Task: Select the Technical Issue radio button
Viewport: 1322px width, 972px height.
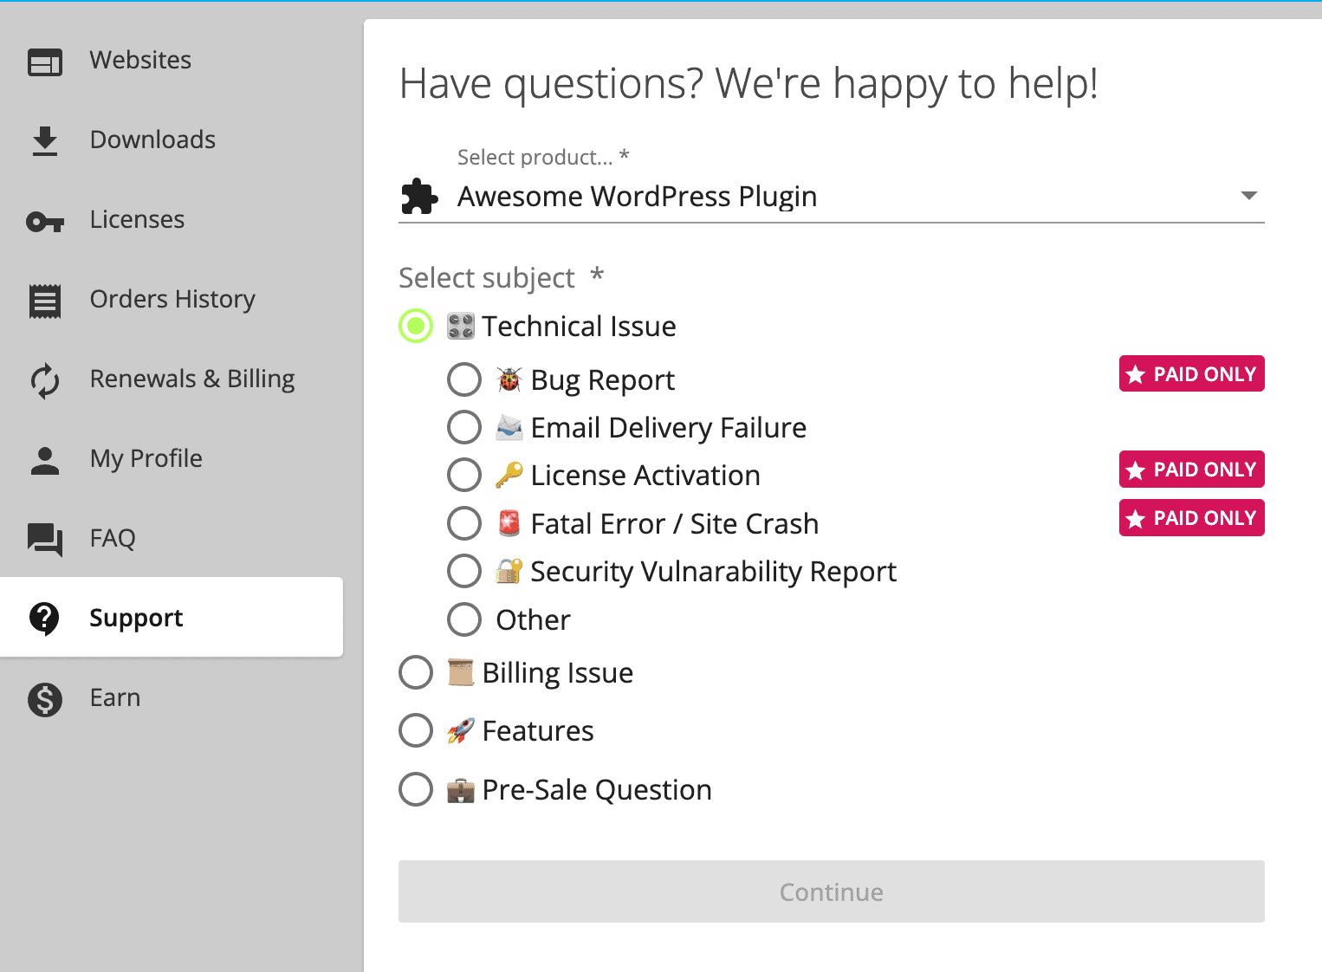Action: 416,326
